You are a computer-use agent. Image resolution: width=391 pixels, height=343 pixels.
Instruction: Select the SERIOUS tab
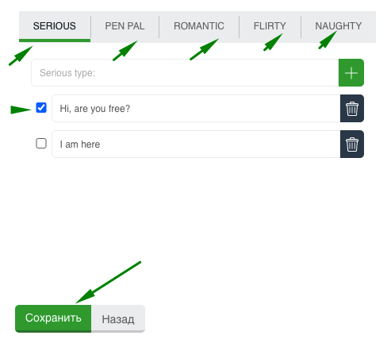coord(55,26)
